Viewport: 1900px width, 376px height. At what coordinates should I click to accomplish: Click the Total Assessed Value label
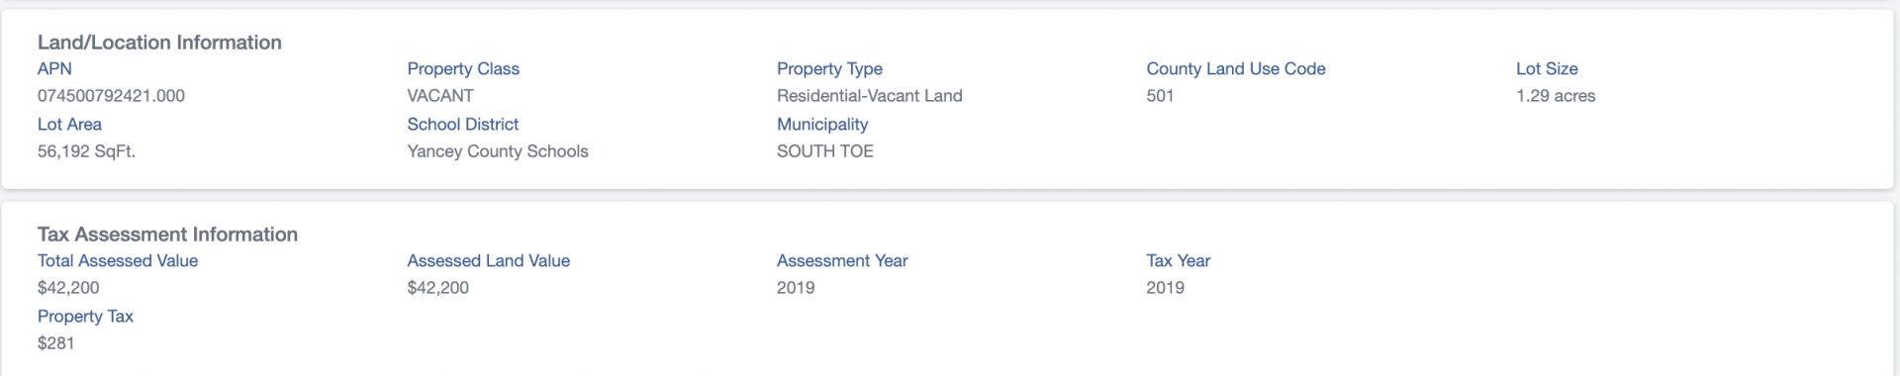[x=118, y=260]
